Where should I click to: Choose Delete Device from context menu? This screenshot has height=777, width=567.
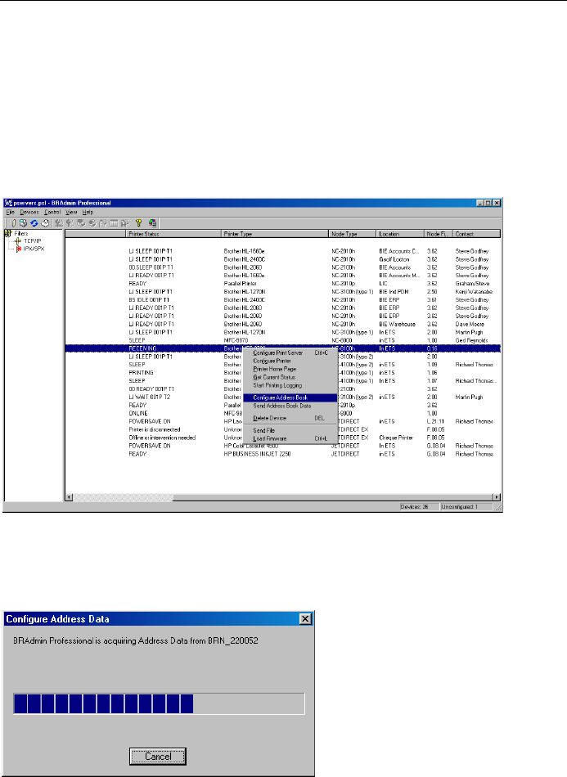(x=290, y=418)
